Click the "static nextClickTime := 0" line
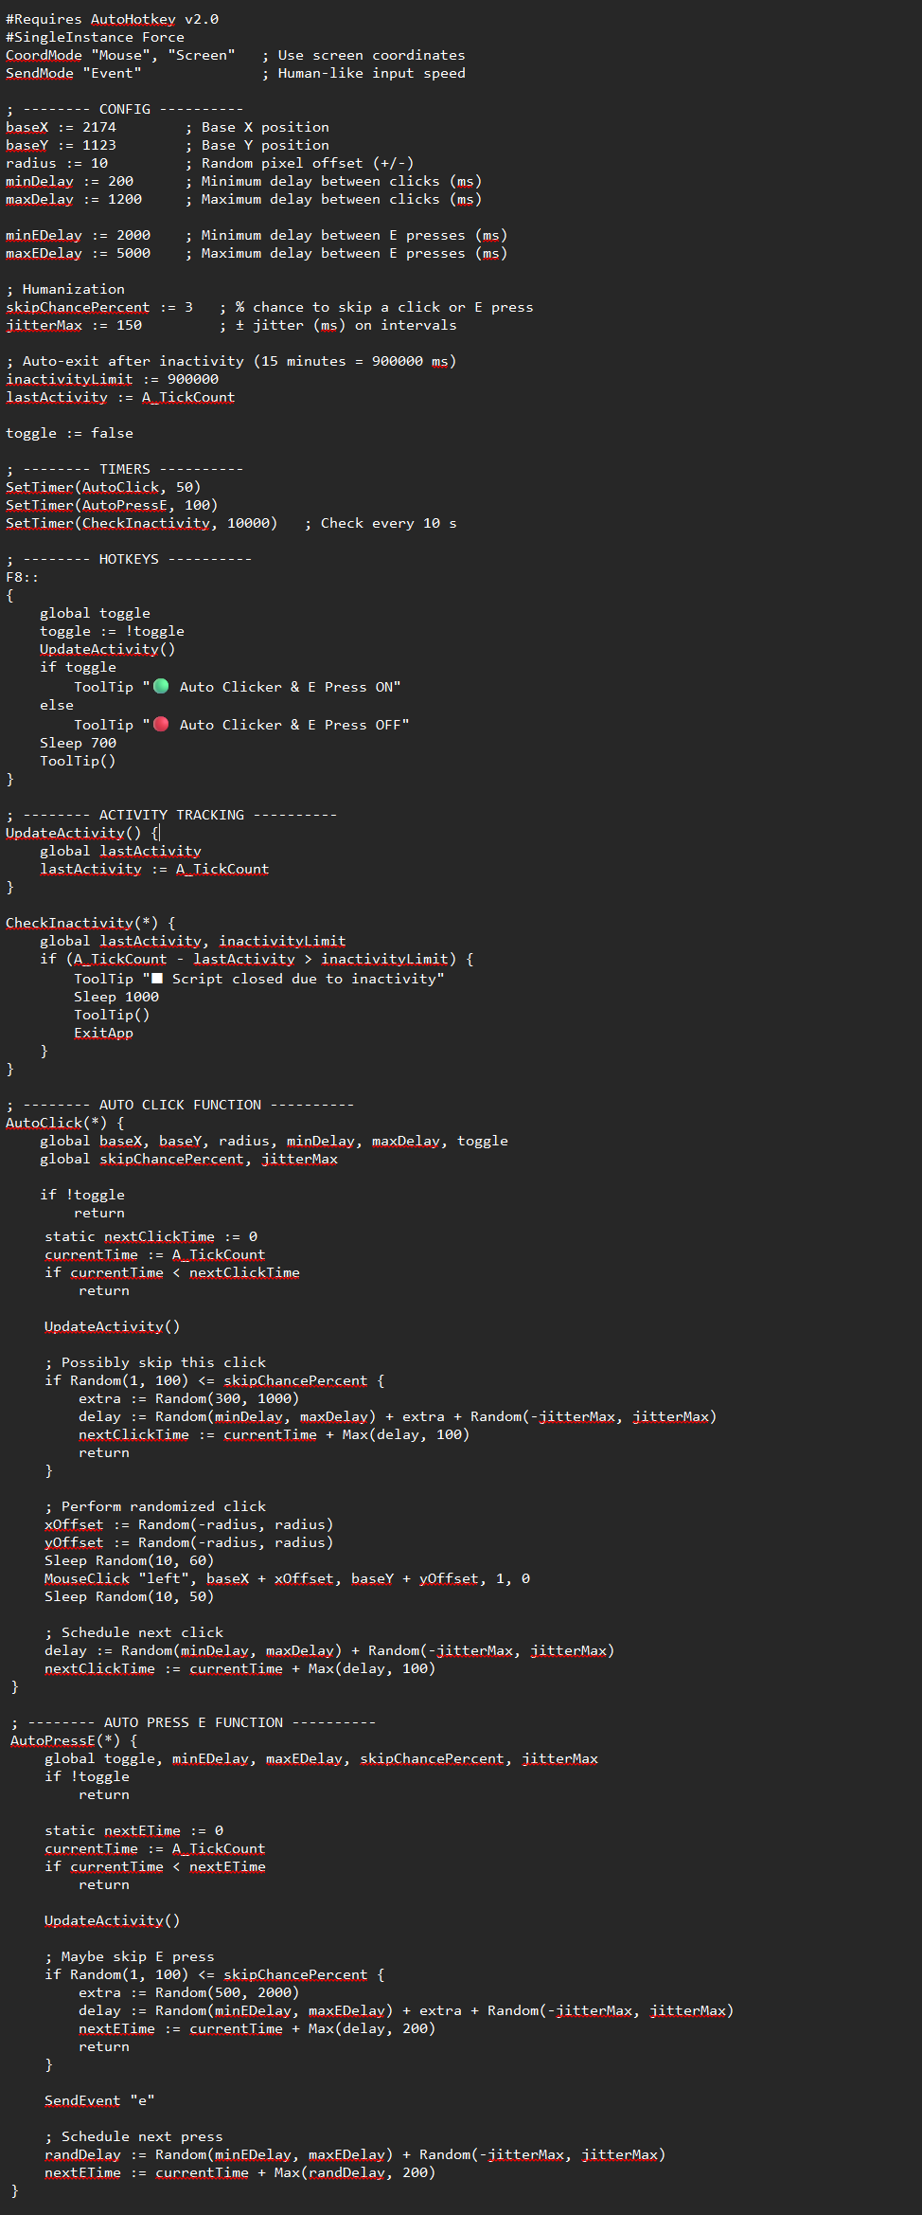The width and height of the screenshot is (922, 2215). click(151, 1236)
